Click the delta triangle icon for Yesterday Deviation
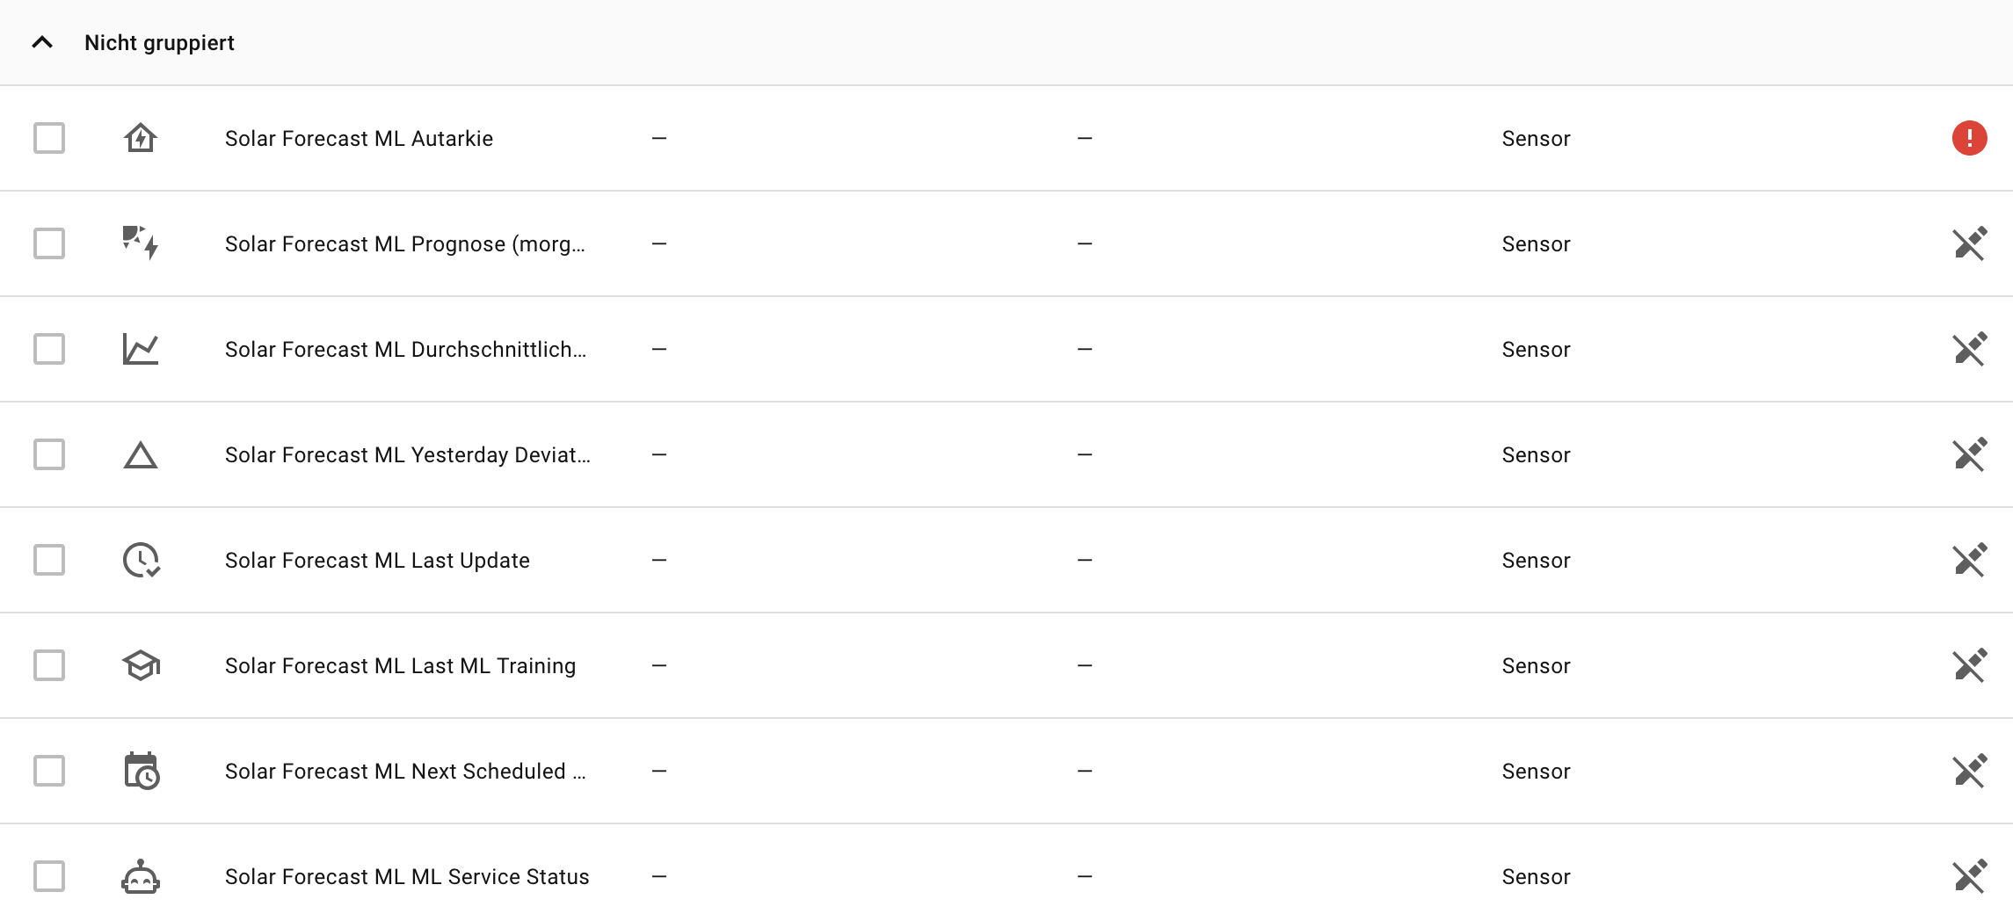 [141, 455]
